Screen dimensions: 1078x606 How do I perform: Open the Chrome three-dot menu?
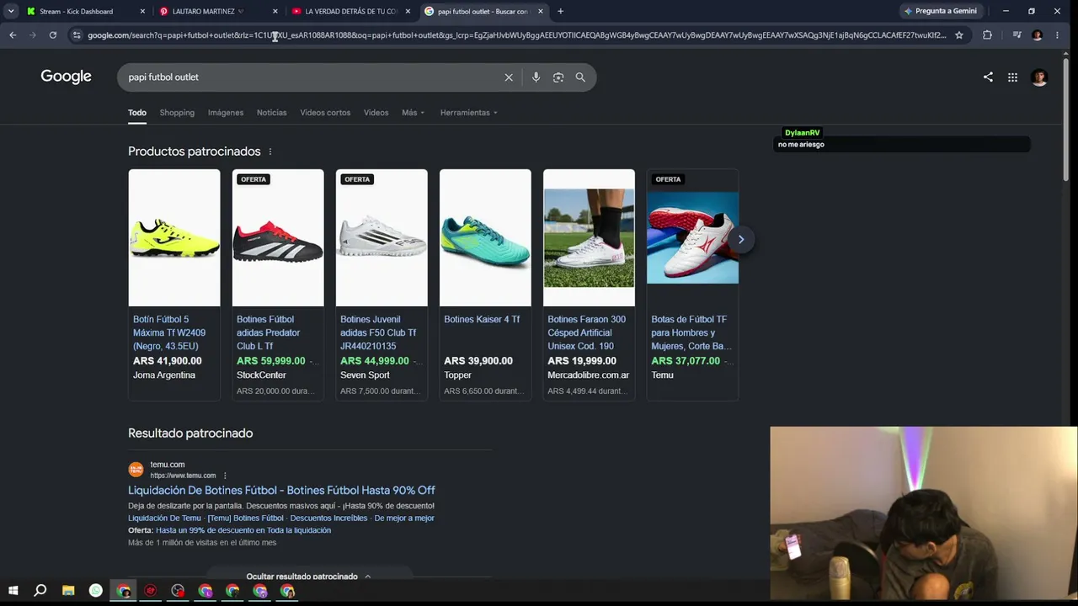[x=1057, y=35]
